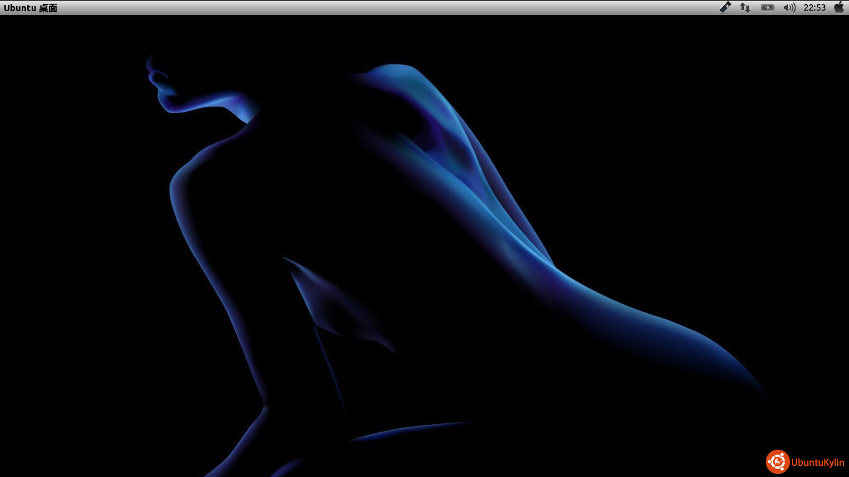Viewport: 849px width, 477px height.
Task: Click the speaker volume icon
Action: pos(787,7)
